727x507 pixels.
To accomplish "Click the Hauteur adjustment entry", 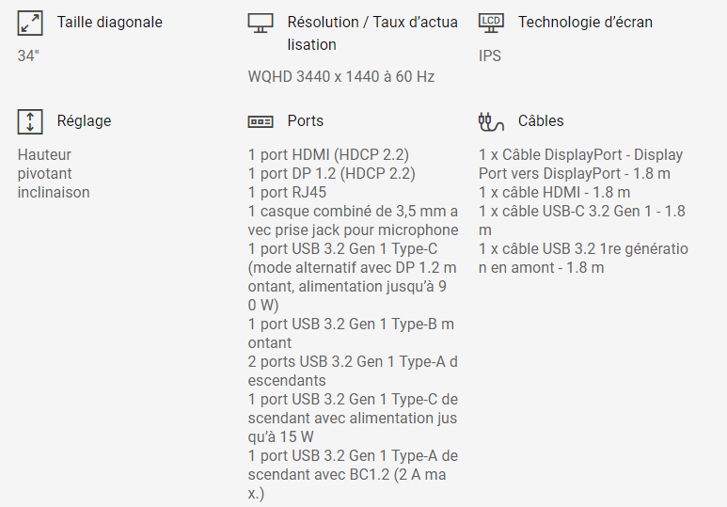I will (44, 154).
